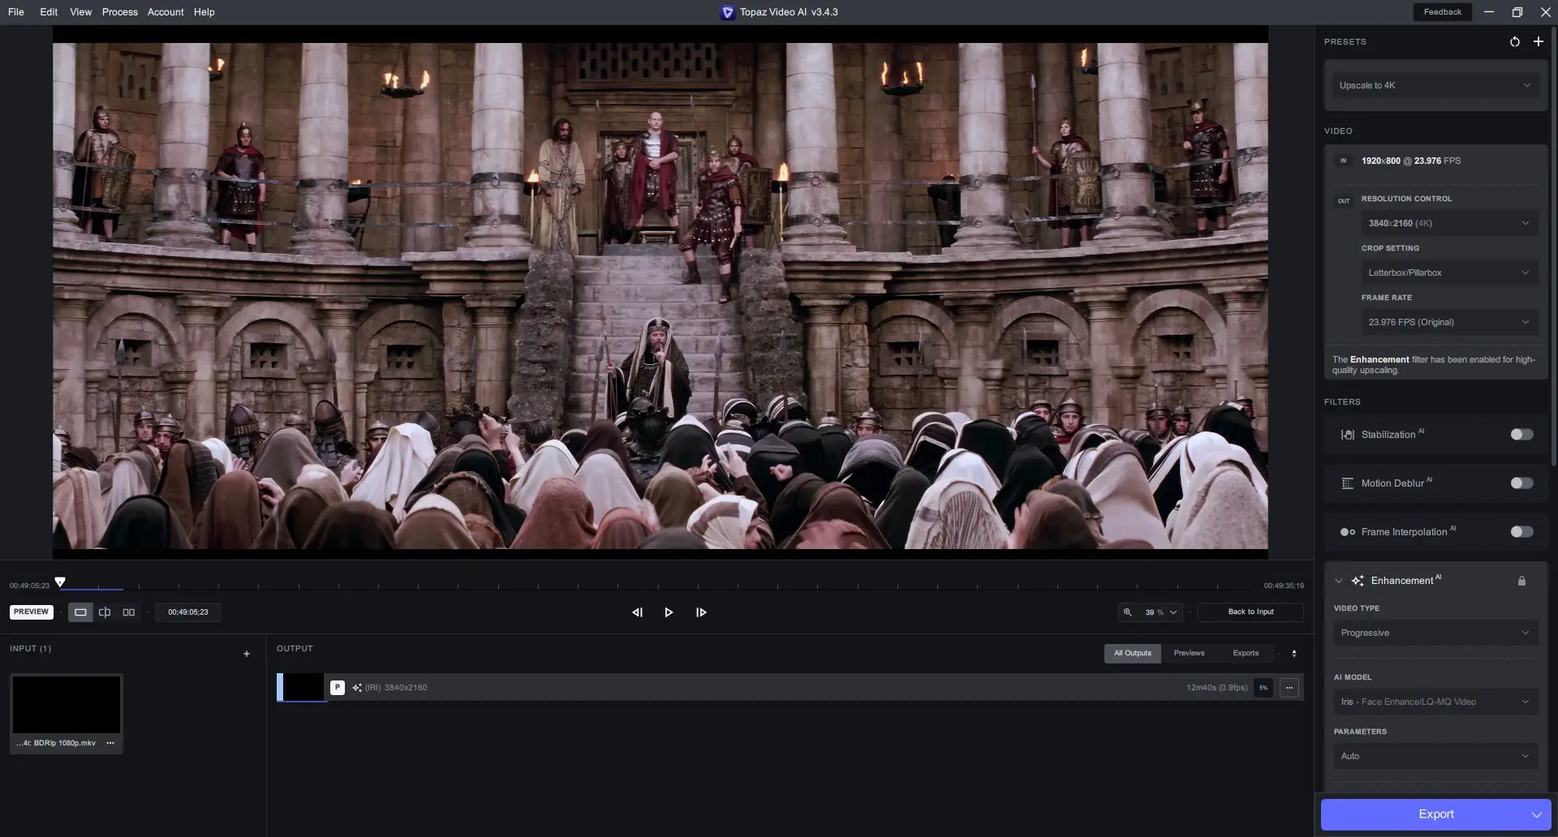Viewport: 1558px width, 837px height.
Task: Select split view layout icon
Action: pyautogui.click(x=105, y=612)
